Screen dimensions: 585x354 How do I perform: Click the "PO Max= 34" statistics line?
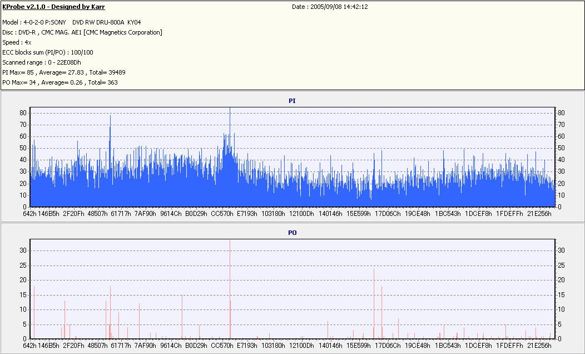coord(60,82)
